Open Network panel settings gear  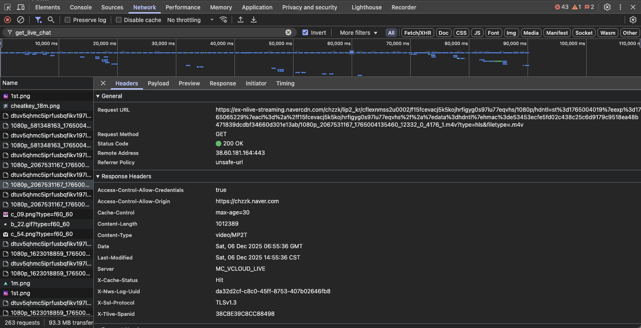633,20
